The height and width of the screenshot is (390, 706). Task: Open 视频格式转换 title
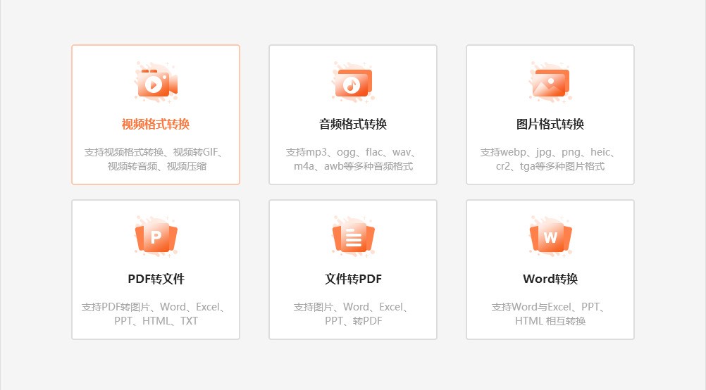[156, 124]
